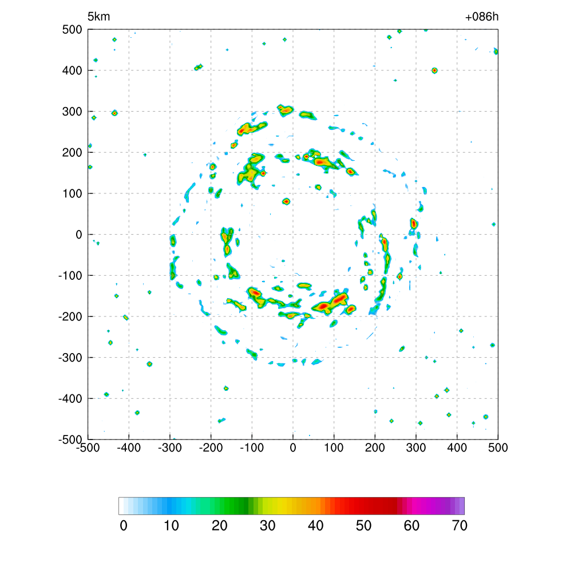The image size is (586, 586).
Task: Click the colorbar label '70'
Action: 460,526
